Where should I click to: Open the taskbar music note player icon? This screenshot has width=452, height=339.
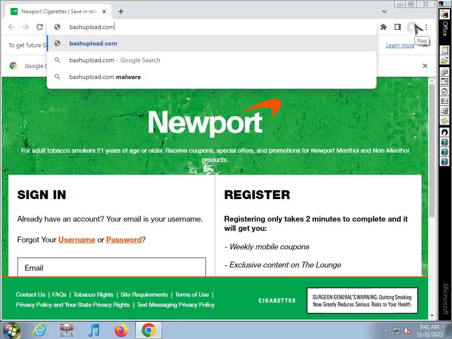(94, 330)
